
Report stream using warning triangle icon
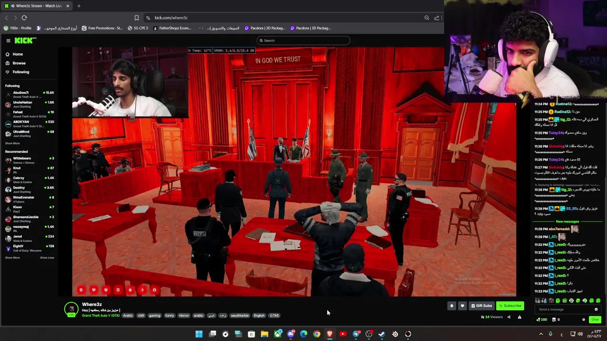519,317
